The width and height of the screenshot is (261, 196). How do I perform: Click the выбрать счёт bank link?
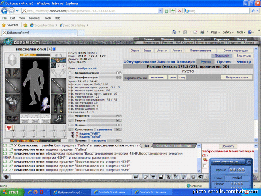pyautogui.click(x=88, y=68)
